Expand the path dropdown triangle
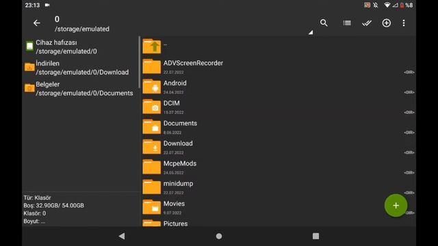 (x=311, y=32)
